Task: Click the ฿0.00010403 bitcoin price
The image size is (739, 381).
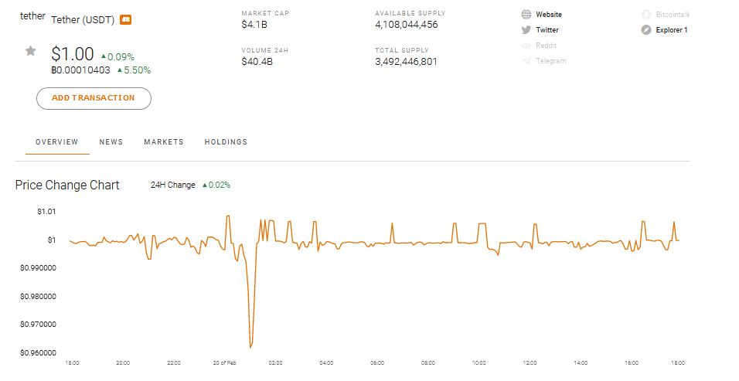Action: click(x=80, y=70)
